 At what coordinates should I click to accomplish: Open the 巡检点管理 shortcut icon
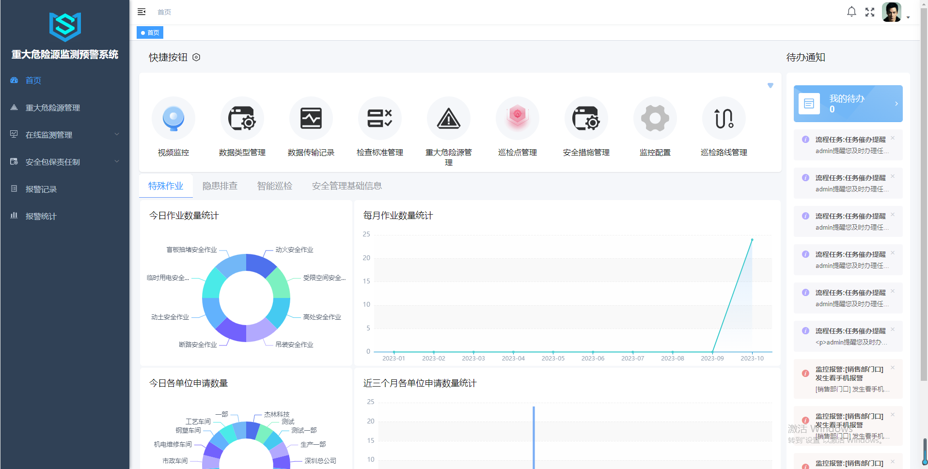(518, 118)
